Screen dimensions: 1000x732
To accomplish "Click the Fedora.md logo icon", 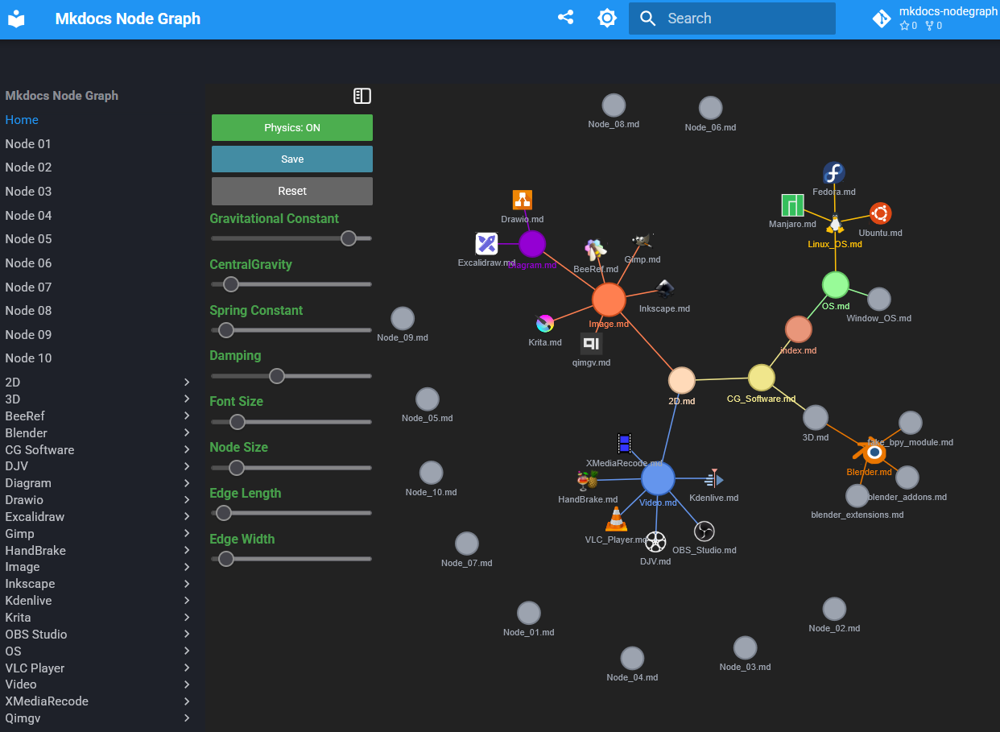I will click(x=833, y=172).
